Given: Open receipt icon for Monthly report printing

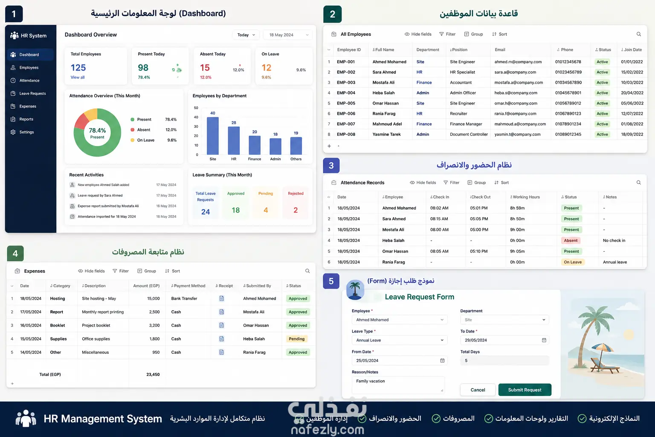Looking at the screenshot, I should (x=222, y=312).
